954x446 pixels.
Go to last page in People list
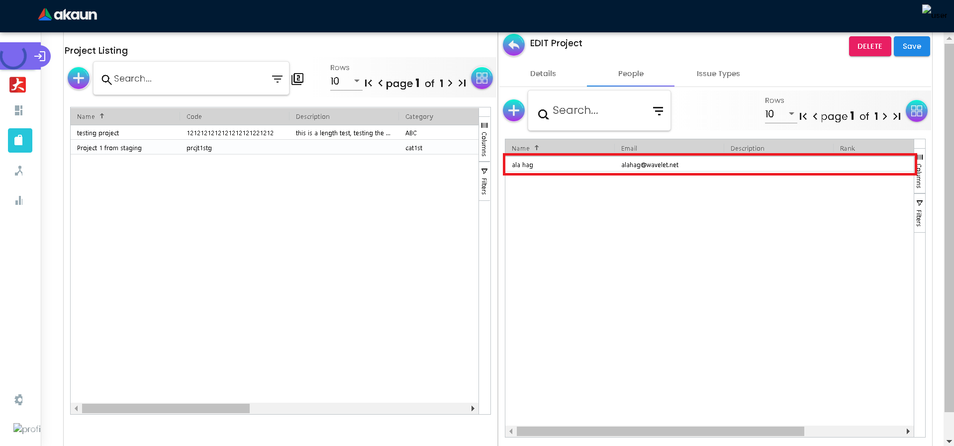click(897, 116)
